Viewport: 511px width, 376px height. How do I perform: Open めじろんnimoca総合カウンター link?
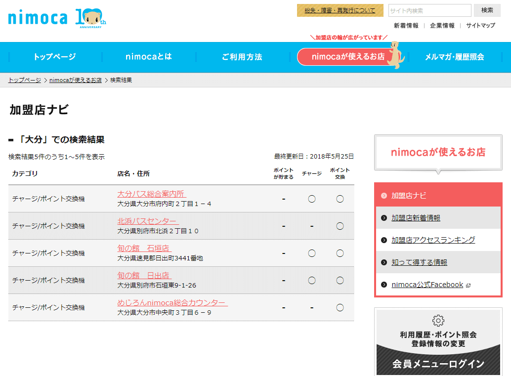pos(172,302)
